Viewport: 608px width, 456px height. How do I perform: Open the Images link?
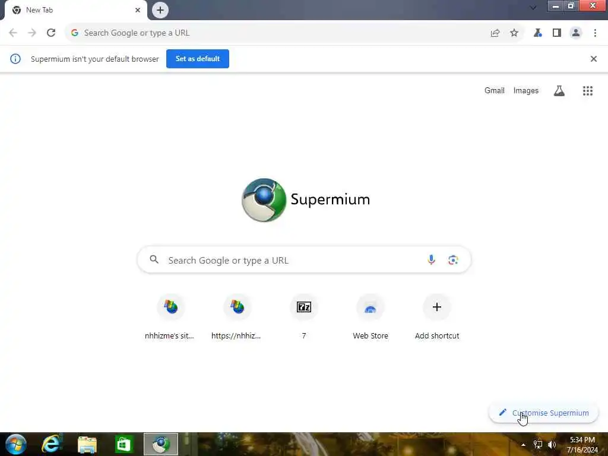point(526,91)
